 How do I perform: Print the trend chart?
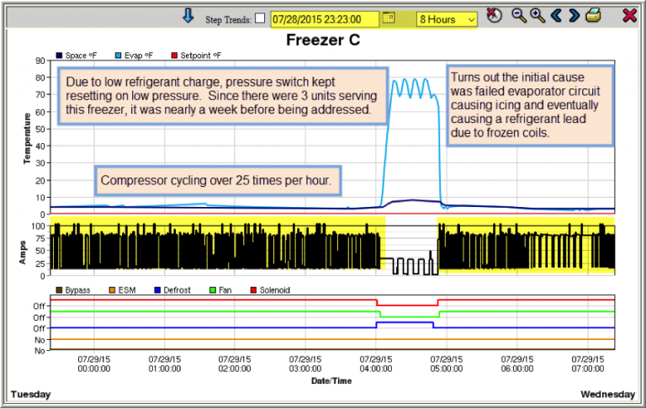coord(593,16)
